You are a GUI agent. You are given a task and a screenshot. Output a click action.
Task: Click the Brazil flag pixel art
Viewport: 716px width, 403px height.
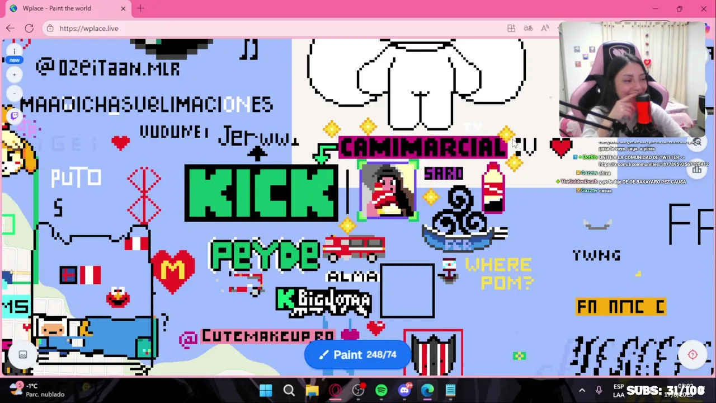pos(519,355)
